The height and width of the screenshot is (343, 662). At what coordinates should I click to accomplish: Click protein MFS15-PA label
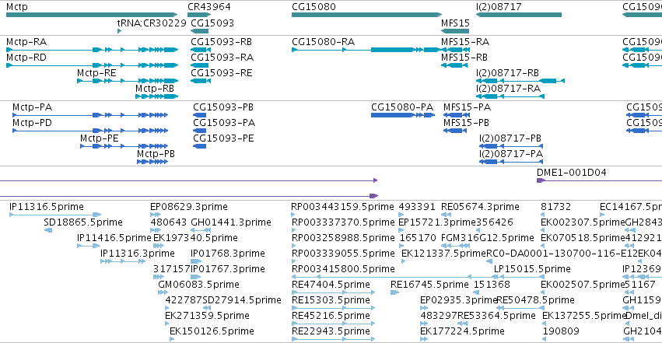click(467, 107)
